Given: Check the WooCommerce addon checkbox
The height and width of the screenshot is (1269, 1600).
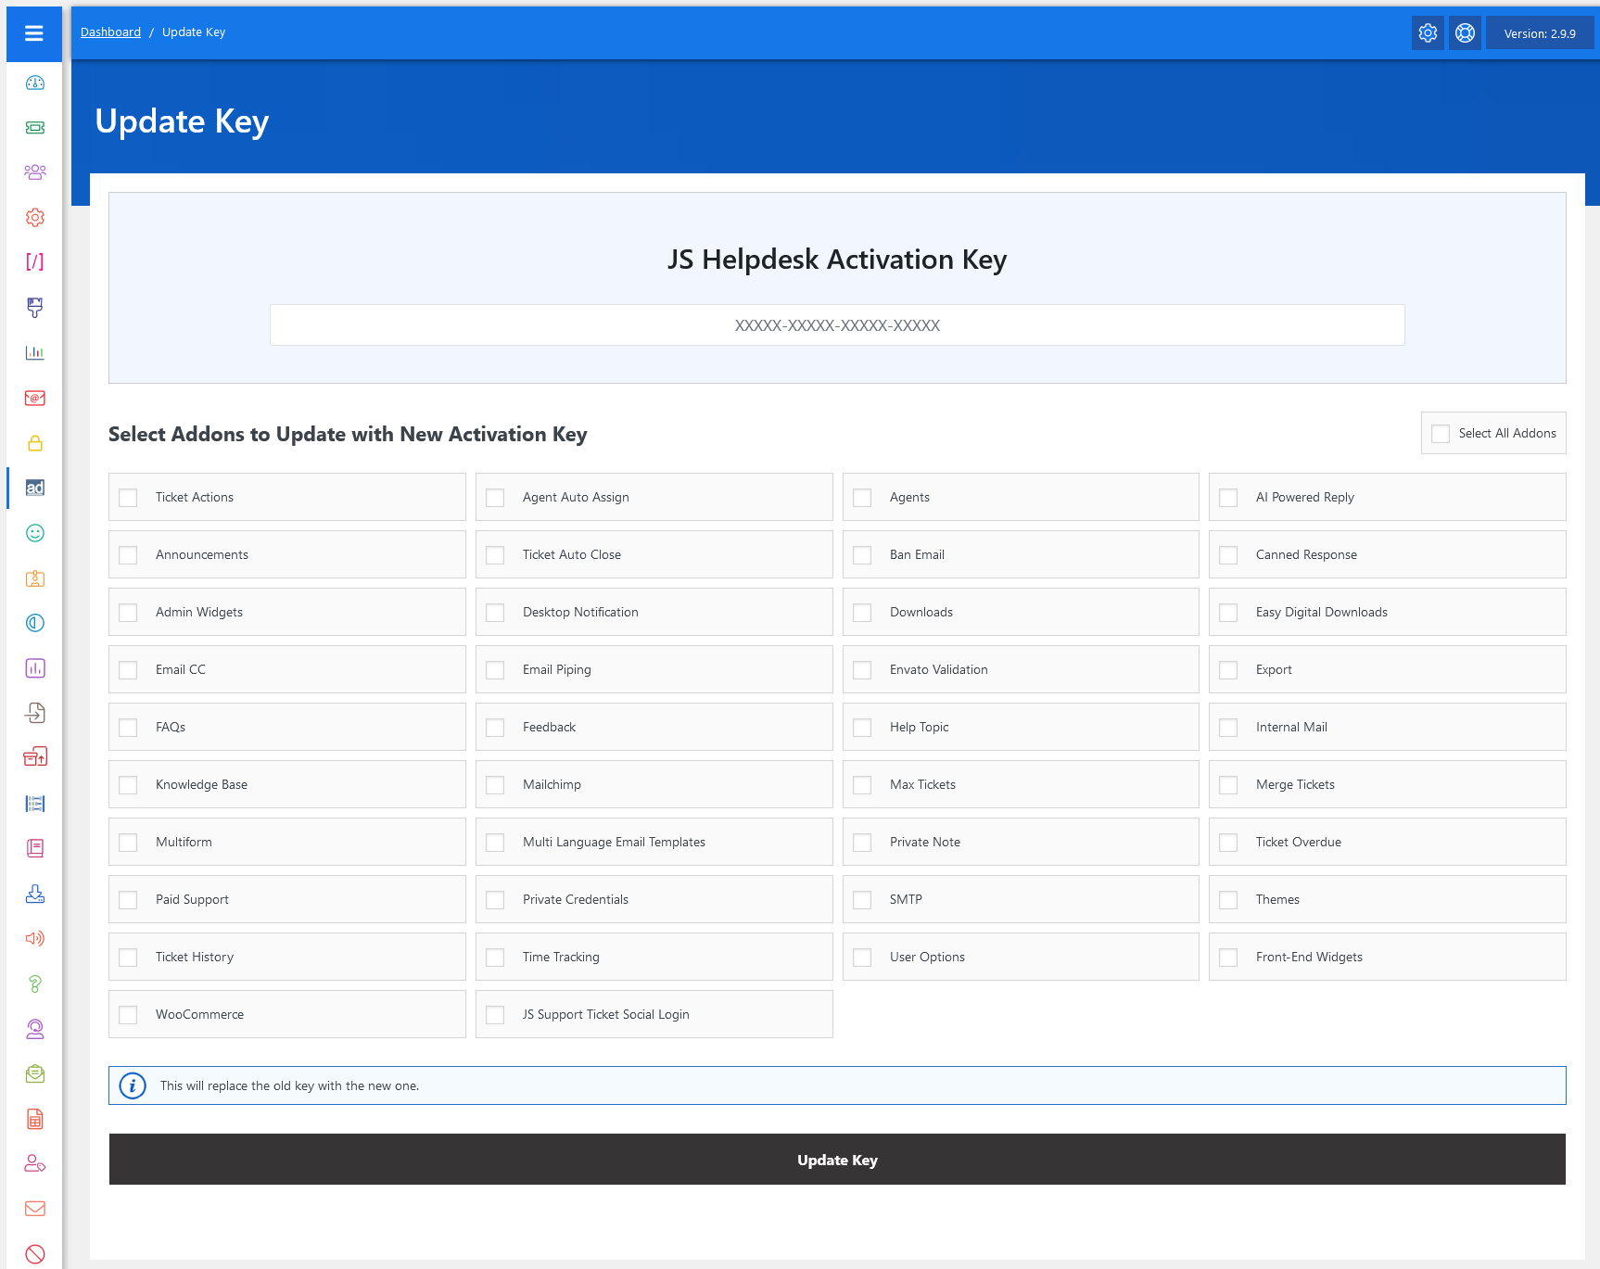Looking at the screenshot, I should 129,1015.
